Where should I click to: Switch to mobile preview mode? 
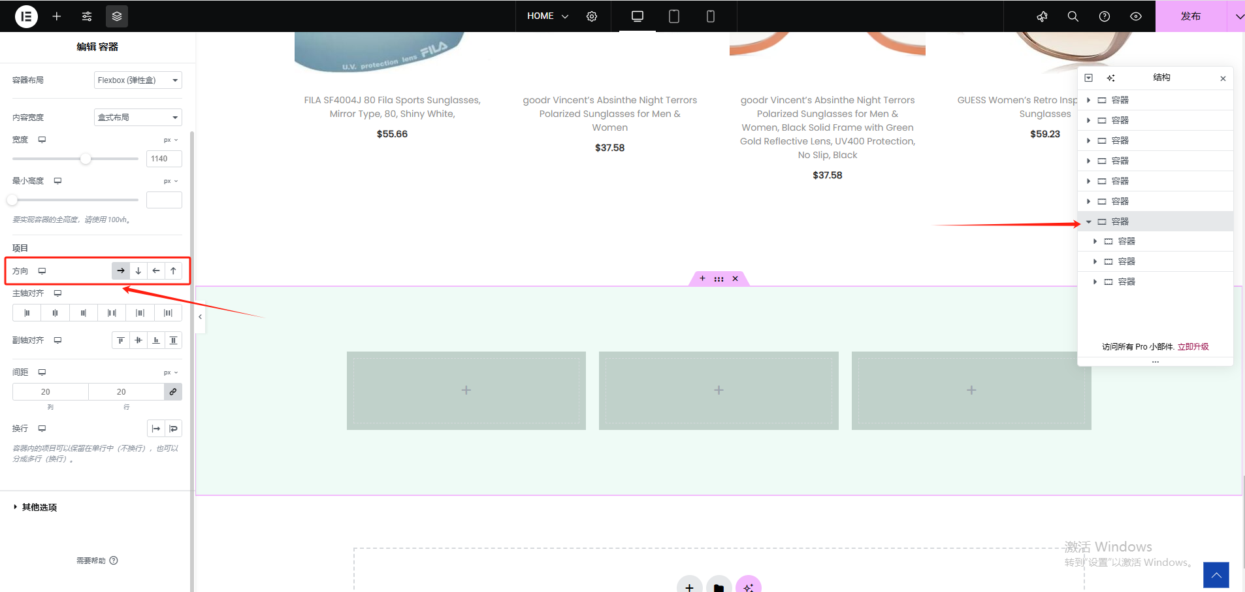711,16
